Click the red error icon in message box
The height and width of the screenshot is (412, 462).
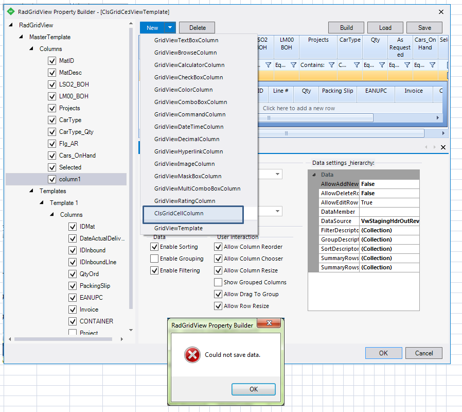pyautogui.click(x=192, y=355)
